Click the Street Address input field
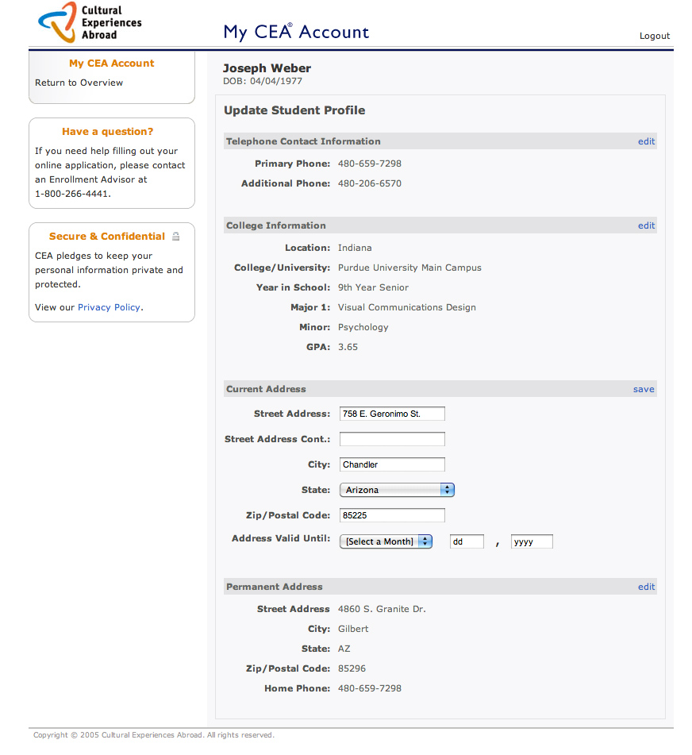The height and width of the screenshot is (755, 692). (x=392, y=414)
